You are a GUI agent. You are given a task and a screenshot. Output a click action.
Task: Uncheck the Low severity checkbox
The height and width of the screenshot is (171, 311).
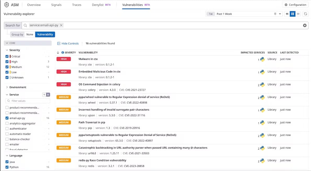click(x=7, y=72)
